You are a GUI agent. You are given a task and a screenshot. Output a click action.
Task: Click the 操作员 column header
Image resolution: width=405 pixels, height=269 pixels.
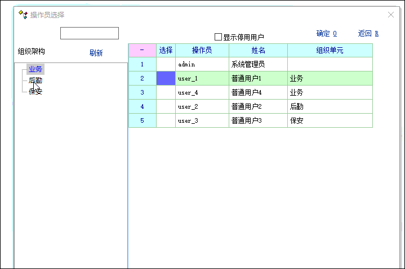coord(202,50)
